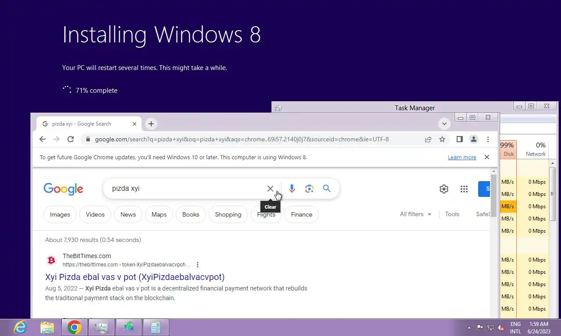This screenshot has height=336, width=561.
Task: Filter results by Videos
Action: pos(95,214)
